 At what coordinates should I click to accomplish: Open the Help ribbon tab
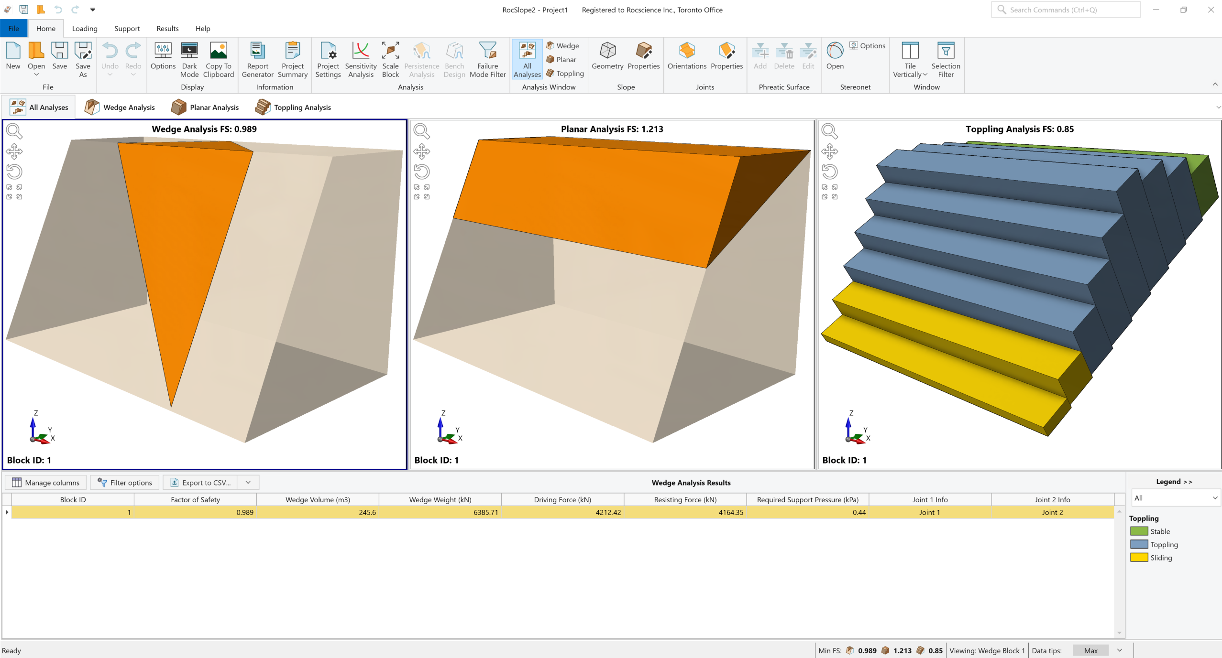point(203,28)
